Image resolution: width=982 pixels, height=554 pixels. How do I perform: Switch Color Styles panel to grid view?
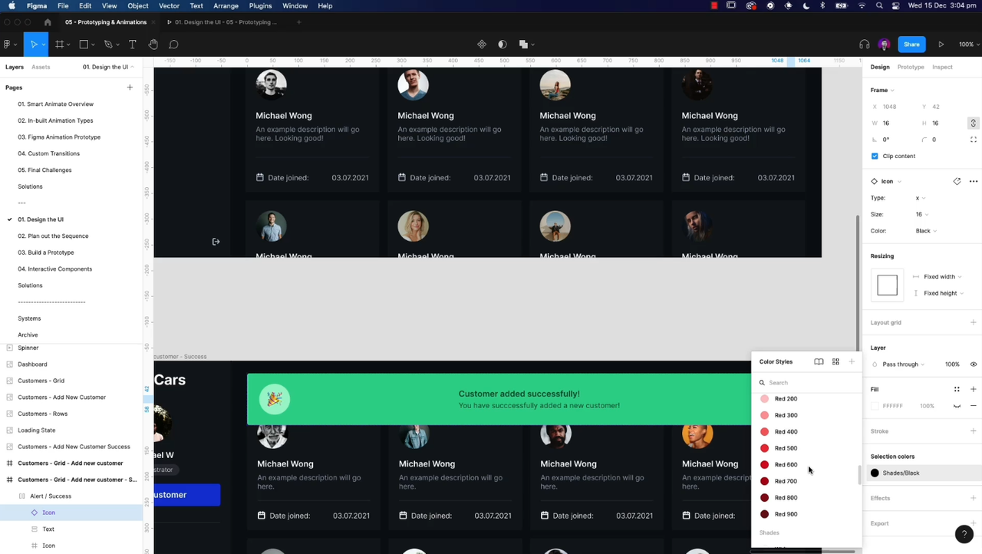835,361
